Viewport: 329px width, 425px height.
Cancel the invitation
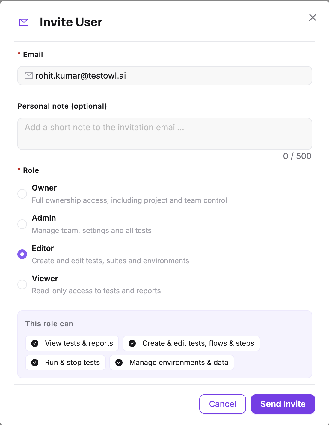point(223,404)
